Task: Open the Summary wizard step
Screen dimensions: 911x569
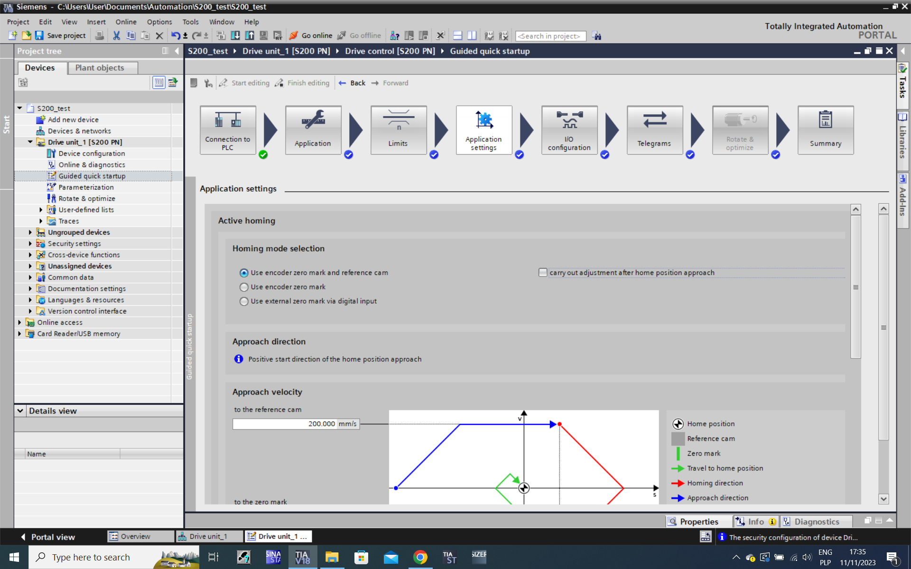Action: coord(825,130)
